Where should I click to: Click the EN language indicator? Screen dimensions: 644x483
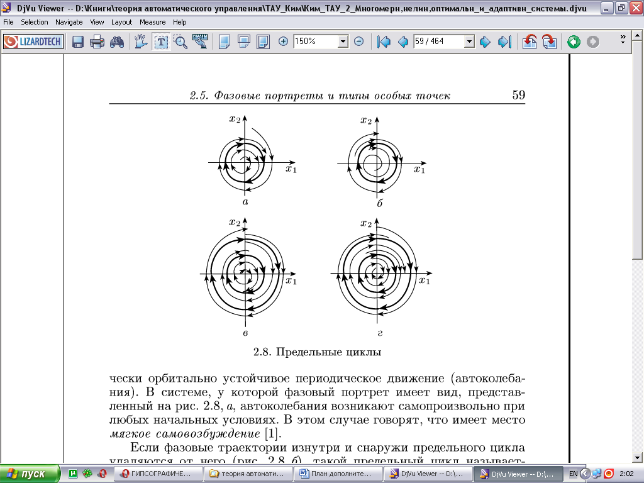coord(574,474)
